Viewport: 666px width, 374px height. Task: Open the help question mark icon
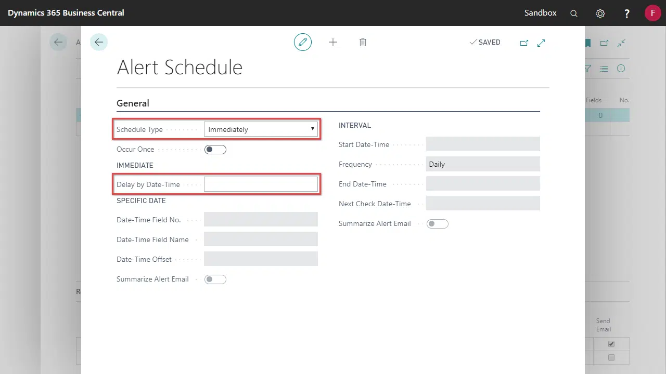(627, 14)
